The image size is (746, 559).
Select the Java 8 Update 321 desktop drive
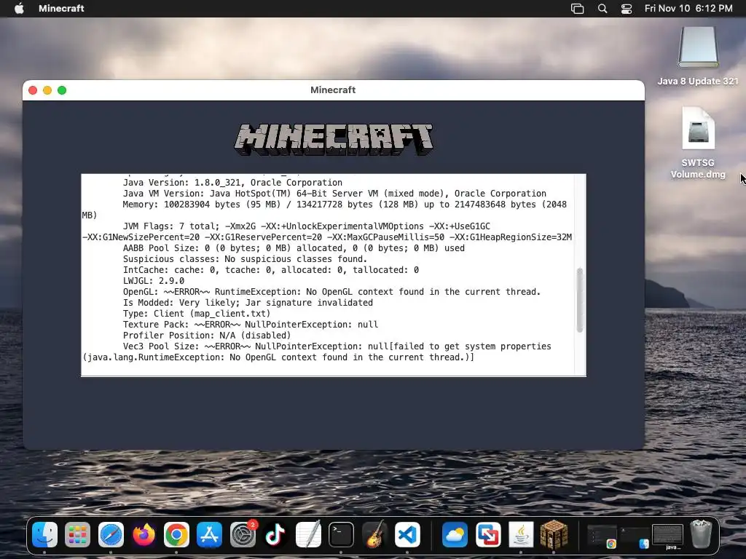pyautogui.click(x=698, y=56)
